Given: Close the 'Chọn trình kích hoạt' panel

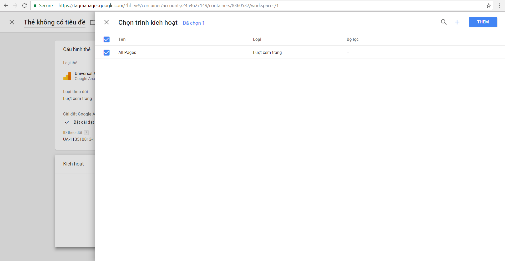Looking at the screenshot, I should 107,22.
